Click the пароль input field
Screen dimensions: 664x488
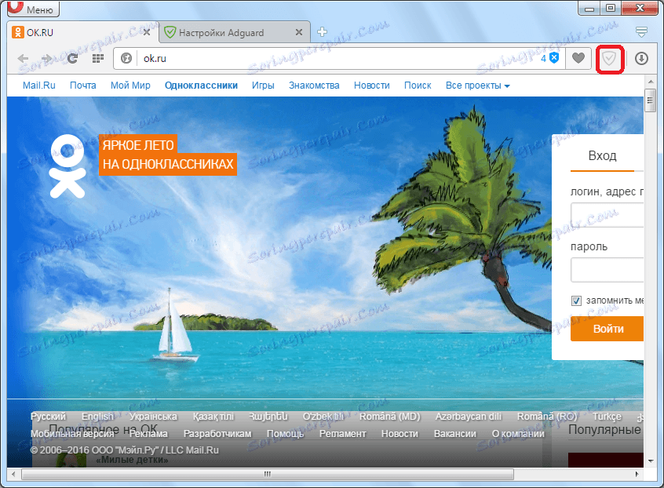(x=607, y=270)
